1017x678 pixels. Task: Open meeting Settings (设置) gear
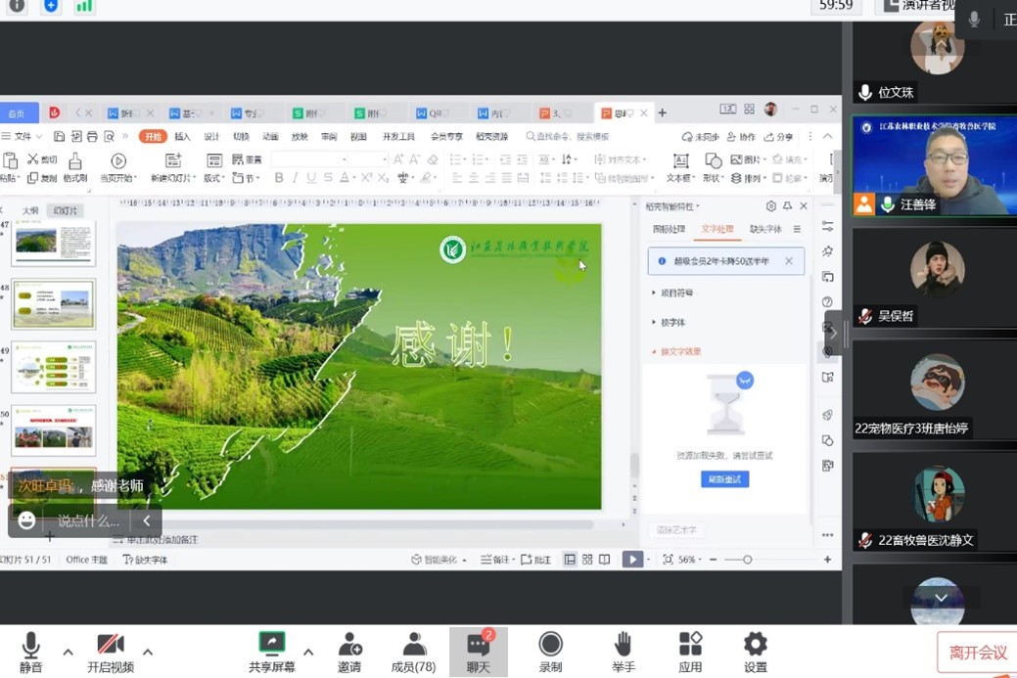755,644
